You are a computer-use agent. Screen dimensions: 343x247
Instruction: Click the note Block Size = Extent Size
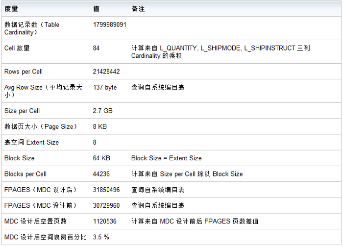pos(166,158)
